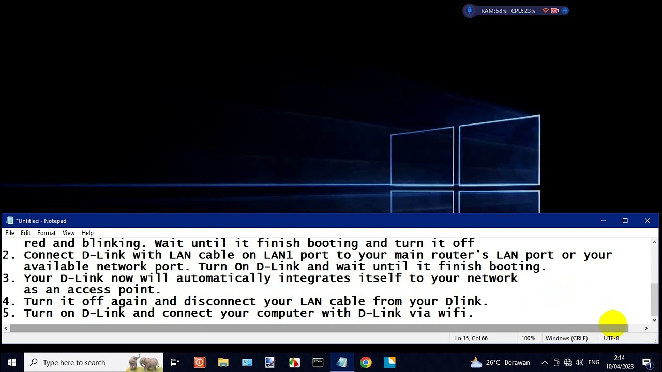
Task: Open the Edit menu
Action: pos(25,233)
